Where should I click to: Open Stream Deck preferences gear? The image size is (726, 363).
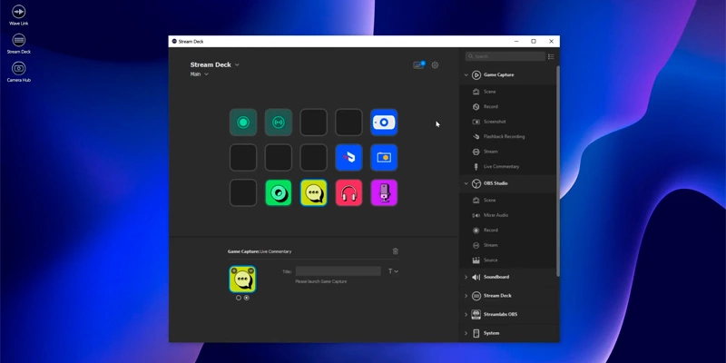tap(435, 65)
